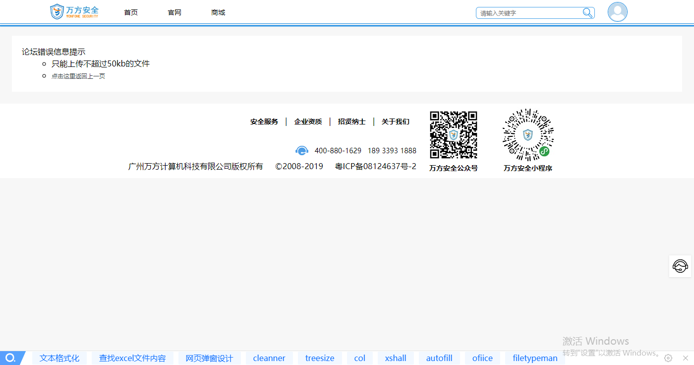The width and height of the screenshot is (694, 365).
Task: Click the blue search circle icon at bottom-left
Action: 10,358
